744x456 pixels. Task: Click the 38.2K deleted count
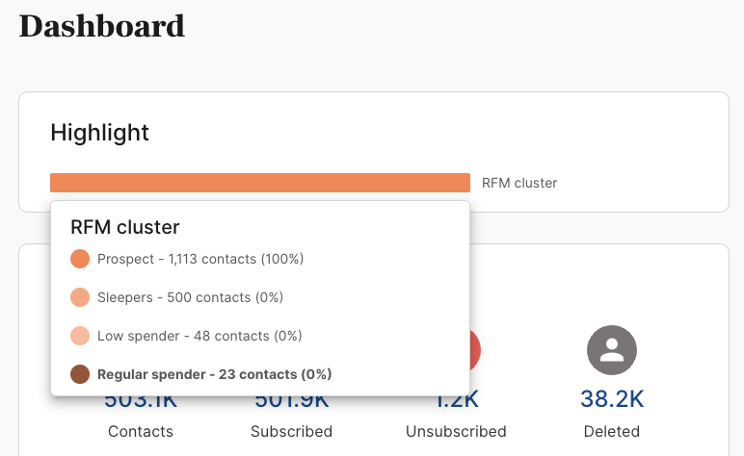(x=612, y=398)
